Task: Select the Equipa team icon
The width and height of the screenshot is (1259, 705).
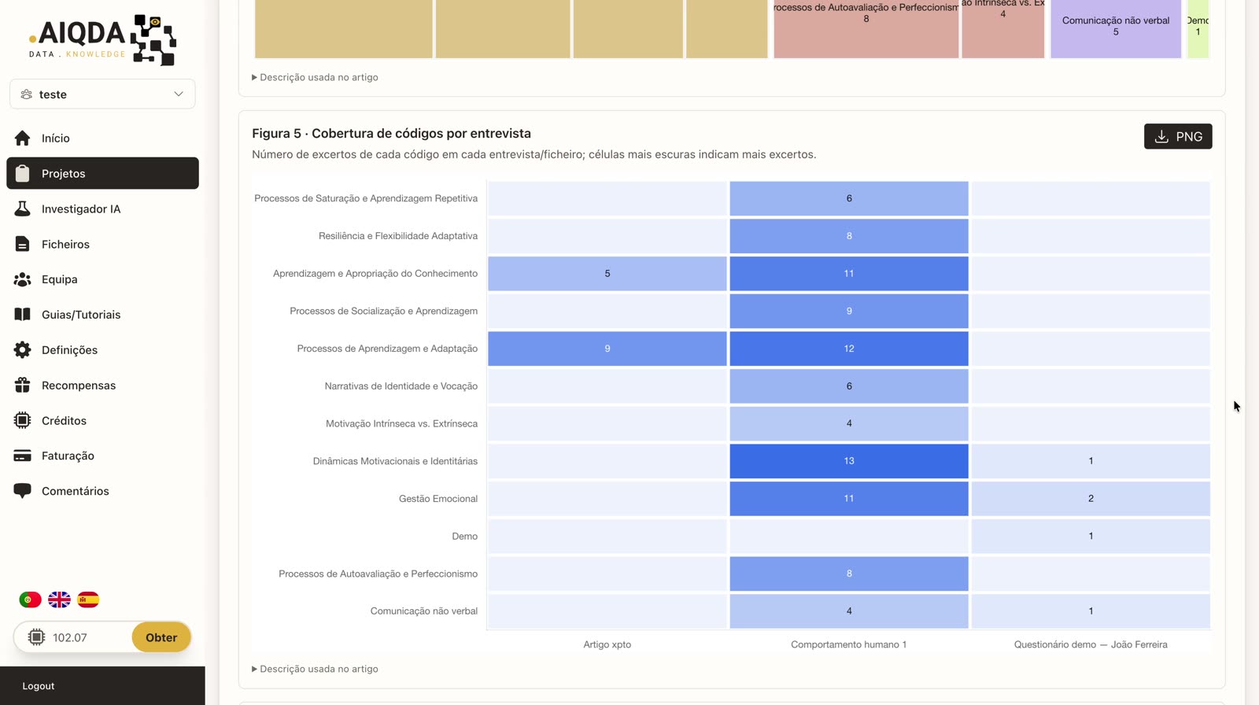Action: pyautogui.click(x=22, y=279)
